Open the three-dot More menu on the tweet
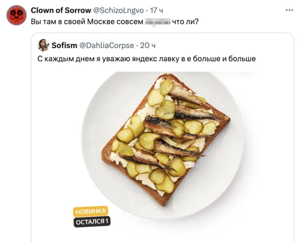The height and width of the screenshot is (242, 301). coord(289,9)
